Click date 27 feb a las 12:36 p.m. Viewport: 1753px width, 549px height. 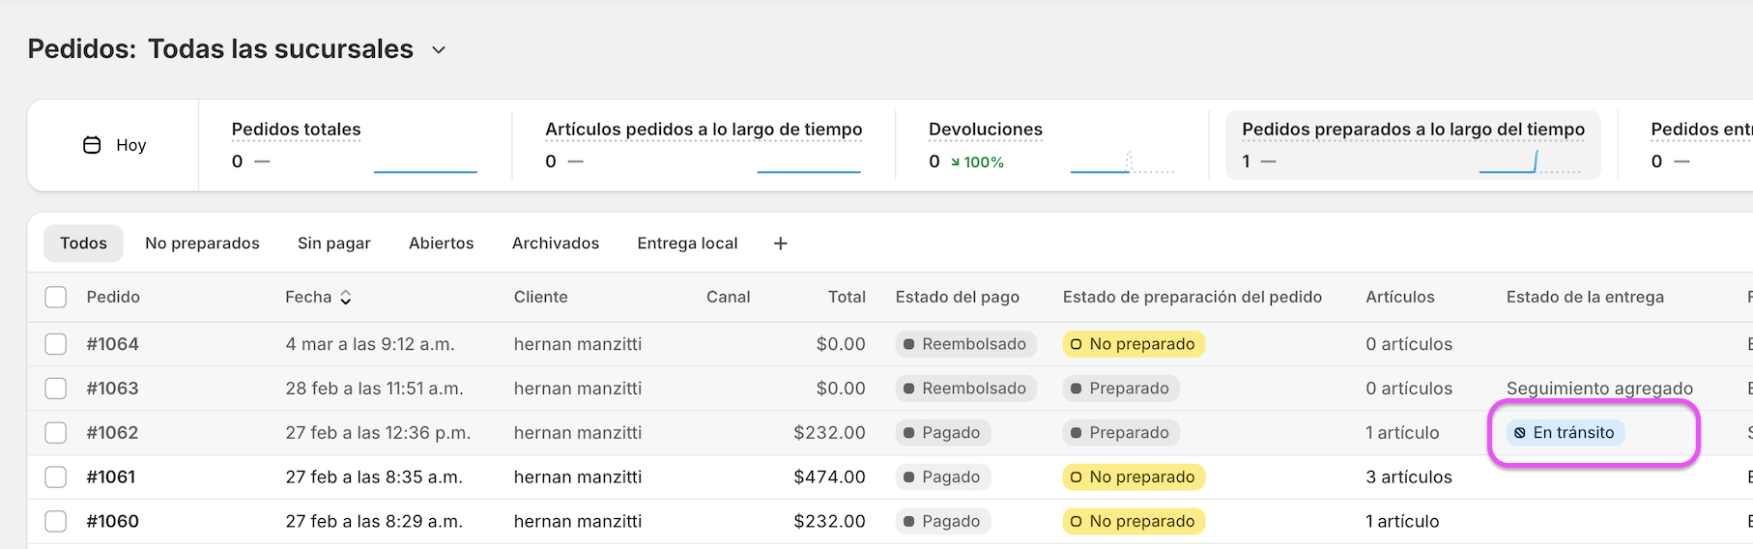click(378, 433)
